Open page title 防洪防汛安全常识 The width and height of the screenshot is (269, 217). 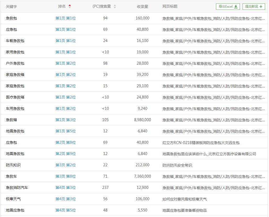tap(177, 165)
